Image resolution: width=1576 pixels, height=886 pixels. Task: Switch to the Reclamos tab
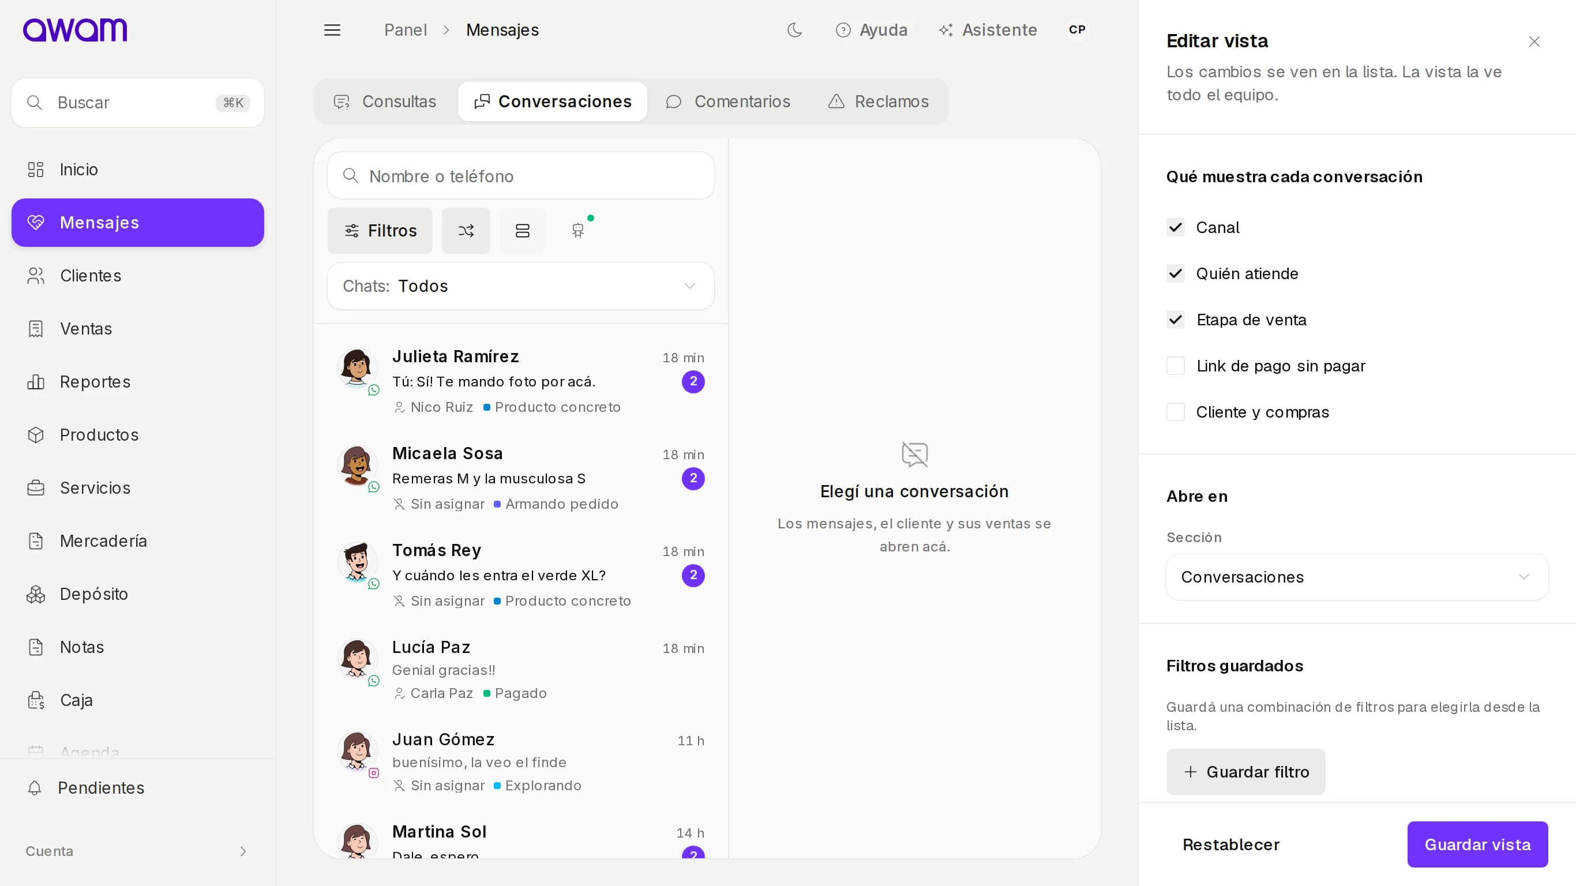pos(878,102)
